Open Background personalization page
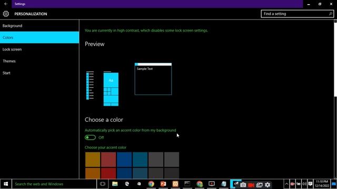The image size is (337, 189). click(x=39, y=26)
